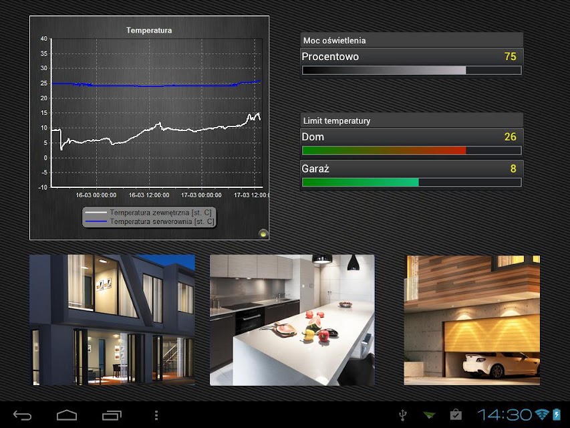Tap the Android back navigation icon
This screenshot has height=428, width=570.
tap(23, 415)
